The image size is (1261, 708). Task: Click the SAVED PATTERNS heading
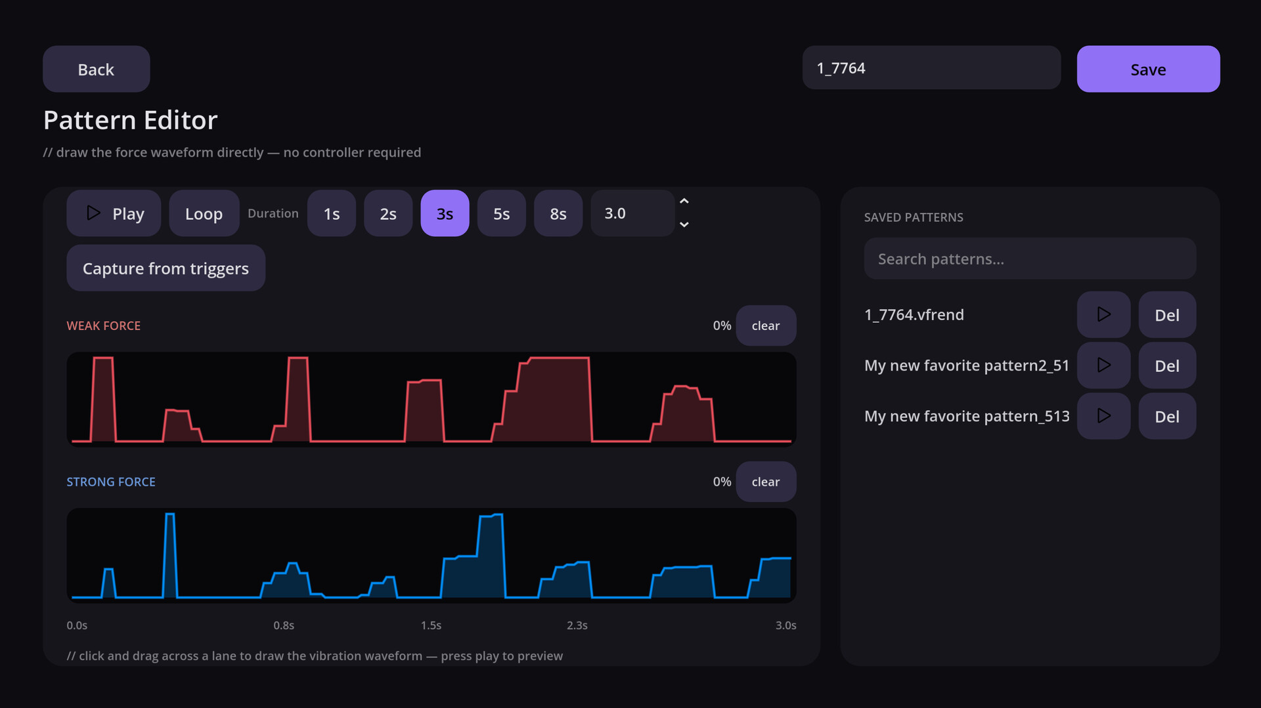coord(914,217)
